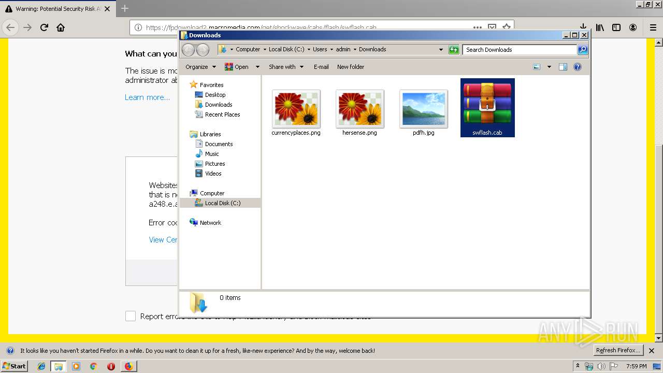The image size is (663, 373).
Task: Click the Action Center flag icon
Action: (x=613, y=366)
